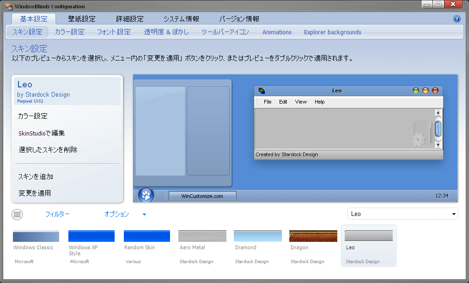
Task: Open the Leo skin combo box
Action: (x=402, y=214)
